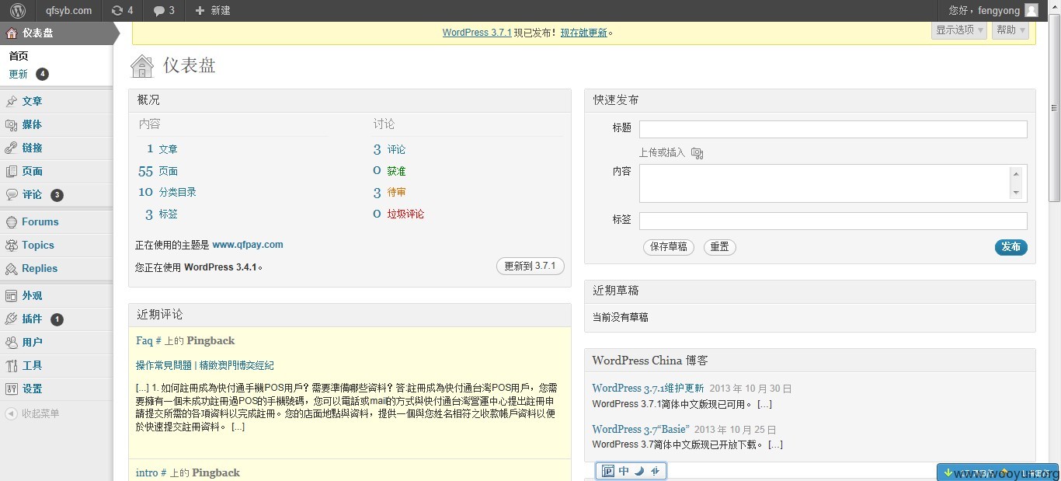Screen dimensions: 1061x481
Task: Click the dashboard house icon in sidebar header
Action: pos(11,33)
